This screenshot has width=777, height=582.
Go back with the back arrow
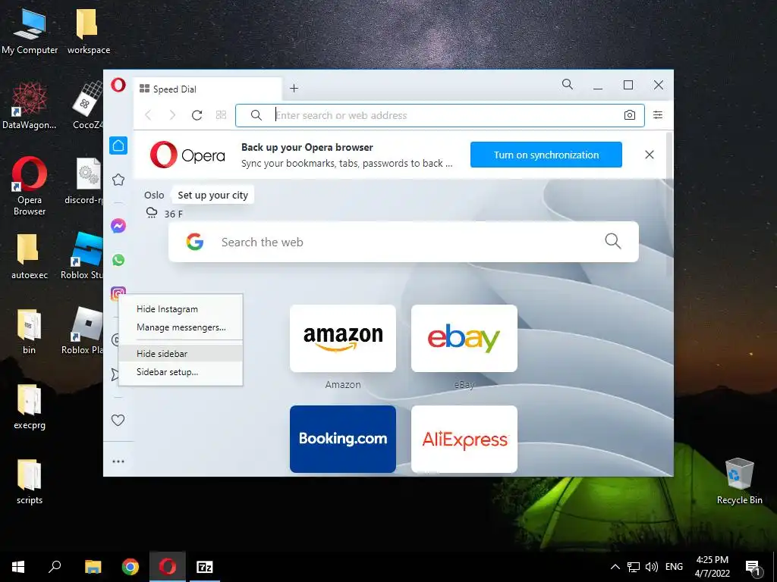coord(148,115)
